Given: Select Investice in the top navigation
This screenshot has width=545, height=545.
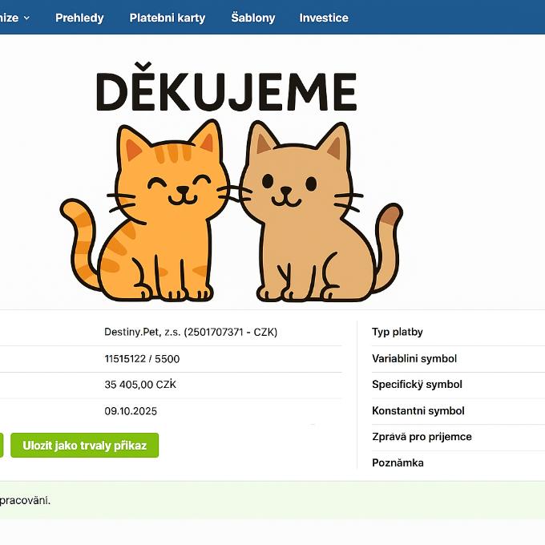Looking at the screenshot, I should (324, 18).
